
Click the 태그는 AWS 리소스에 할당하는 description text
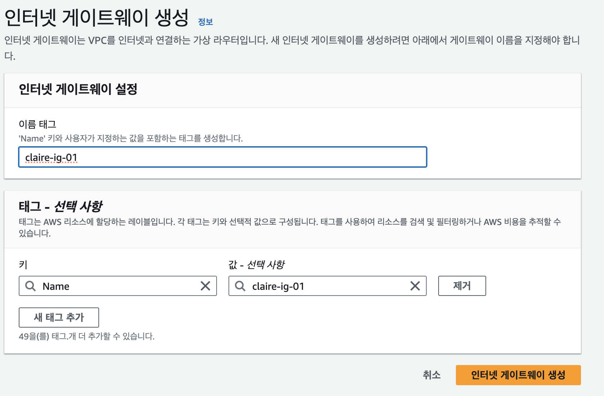point(290,227)
